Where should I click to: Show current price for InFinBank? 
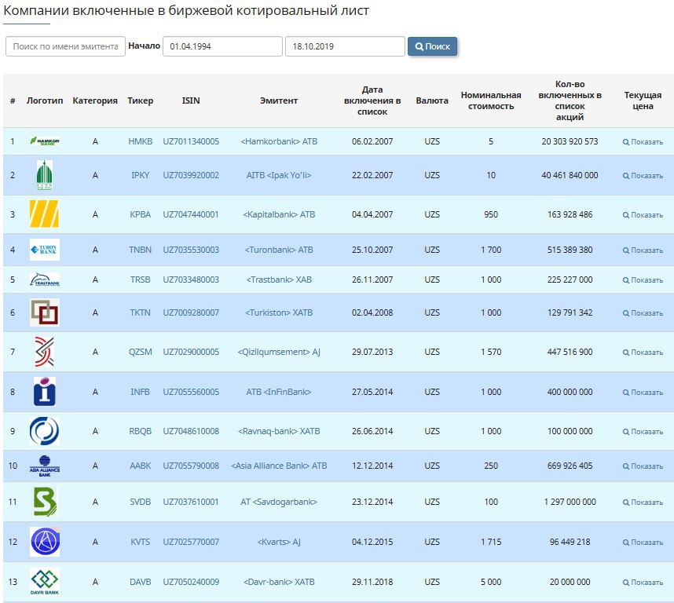643,392
